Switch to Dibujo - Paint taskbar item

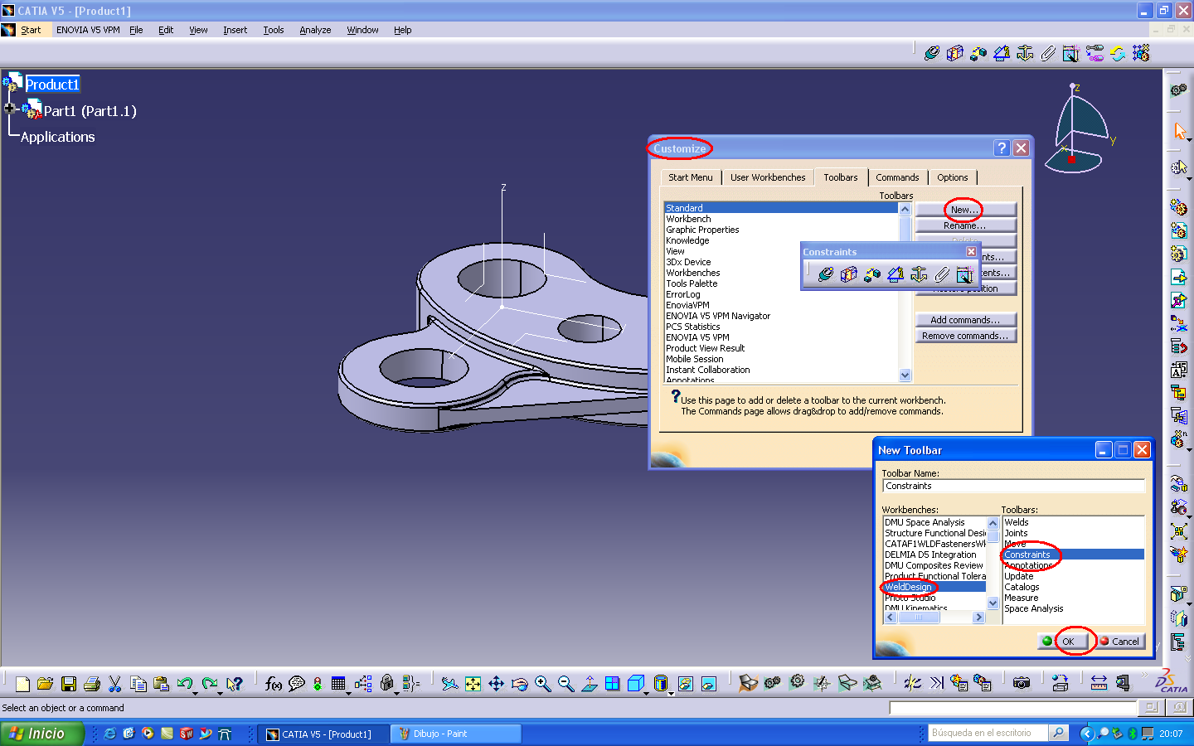(x=457, y=734)
